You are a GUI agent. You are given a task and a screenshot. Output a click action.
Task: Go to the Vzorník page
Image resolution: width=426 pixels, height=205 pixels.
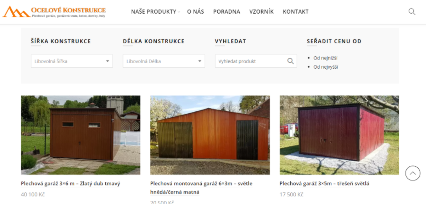click(x=262, y=12)
